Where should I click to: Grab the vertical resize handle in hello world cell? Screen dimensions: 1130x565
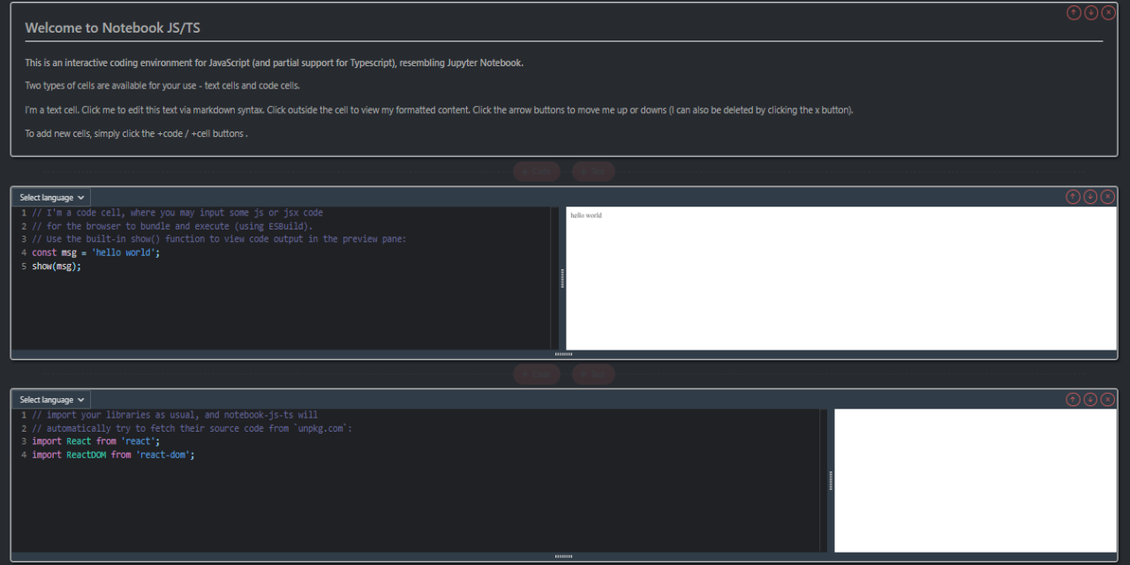(562, 279)
